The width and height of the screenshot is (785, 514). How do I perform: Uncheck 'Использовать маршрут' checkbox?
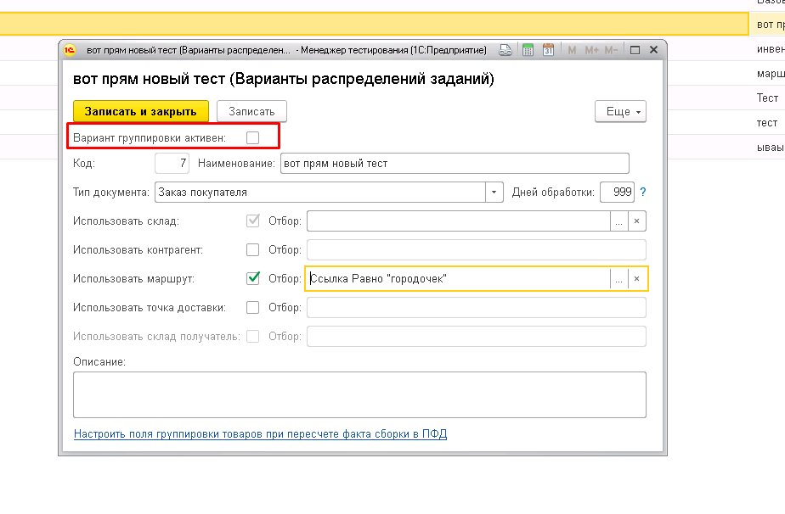tap(253, 278)
